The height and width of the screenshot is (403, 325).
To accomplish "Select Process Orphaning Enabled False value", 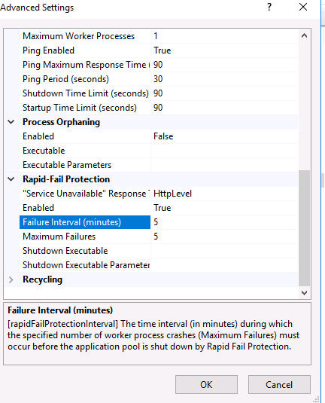I will pyautogui.click(x=224, y=136).
